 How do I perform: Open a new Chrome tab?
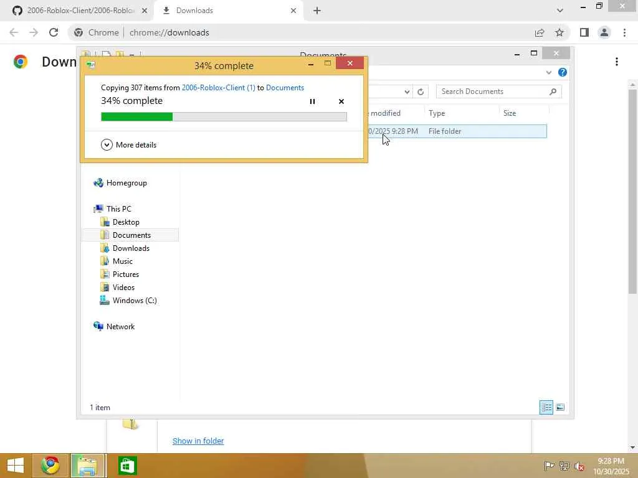pyautogui.click(x=317, y=11)
